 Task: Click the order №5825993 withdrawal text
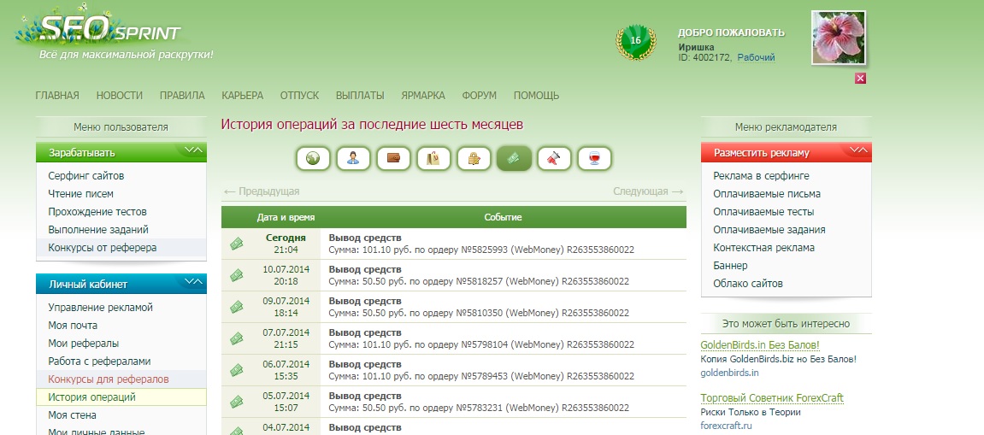(x=481, y=250)
